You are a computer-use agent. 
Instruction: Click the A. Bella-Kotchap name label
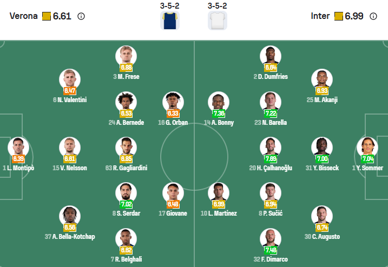(69, 237)
